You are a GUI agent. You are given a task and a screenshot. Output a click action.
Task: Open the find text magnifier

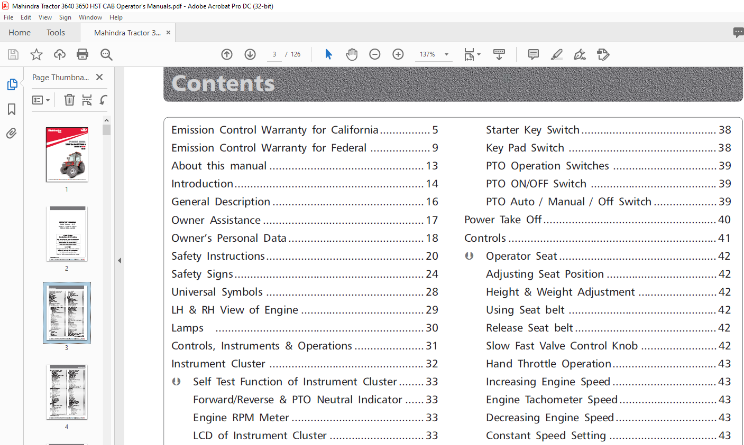[106, 54]
